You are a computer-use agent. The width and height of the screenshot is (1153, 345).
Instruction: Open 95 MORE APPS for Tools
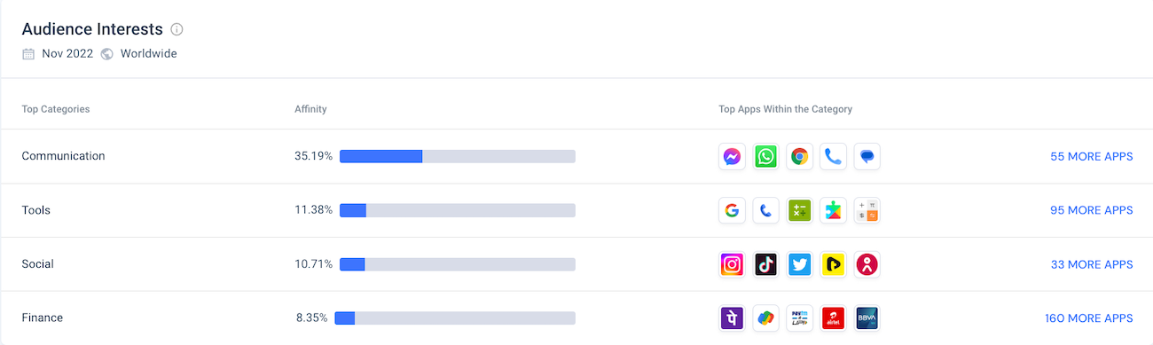(x=1091, y=210)
